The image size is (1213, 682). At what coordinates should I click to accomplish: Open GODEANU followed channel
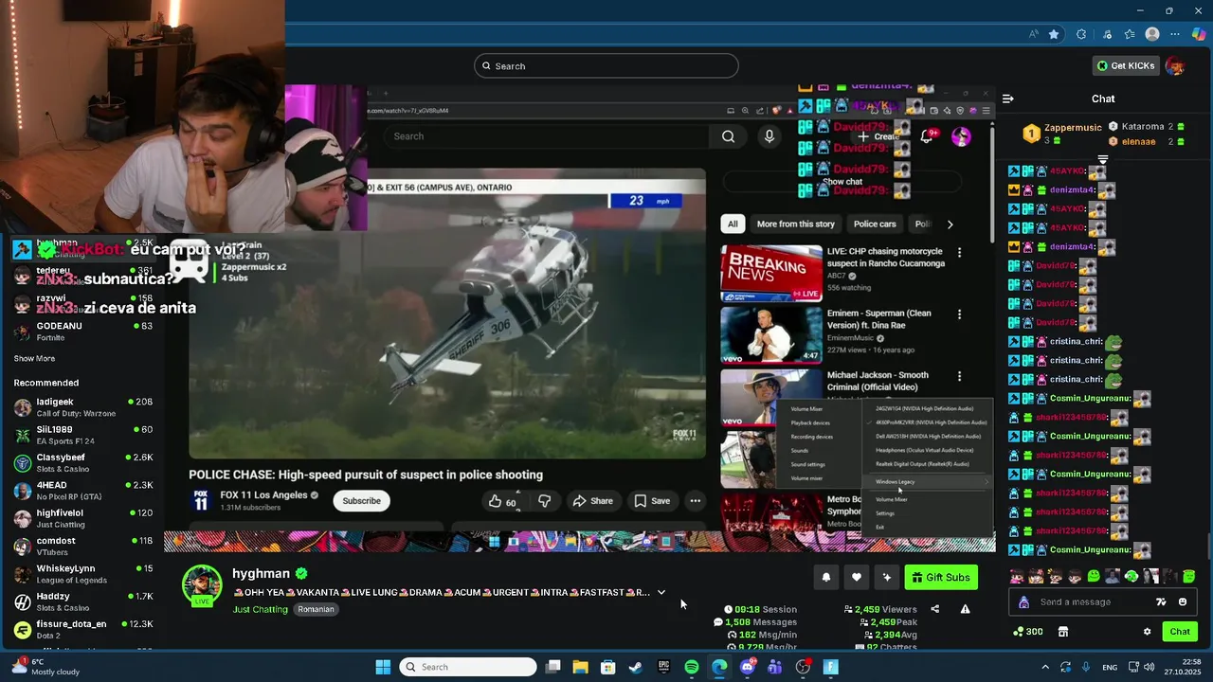[x=81, y=332]
